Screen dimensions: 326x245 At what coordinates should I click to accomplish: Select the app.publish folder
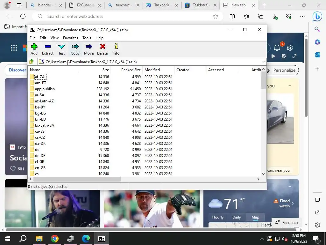pyautogui.click(x=45, y=89)
